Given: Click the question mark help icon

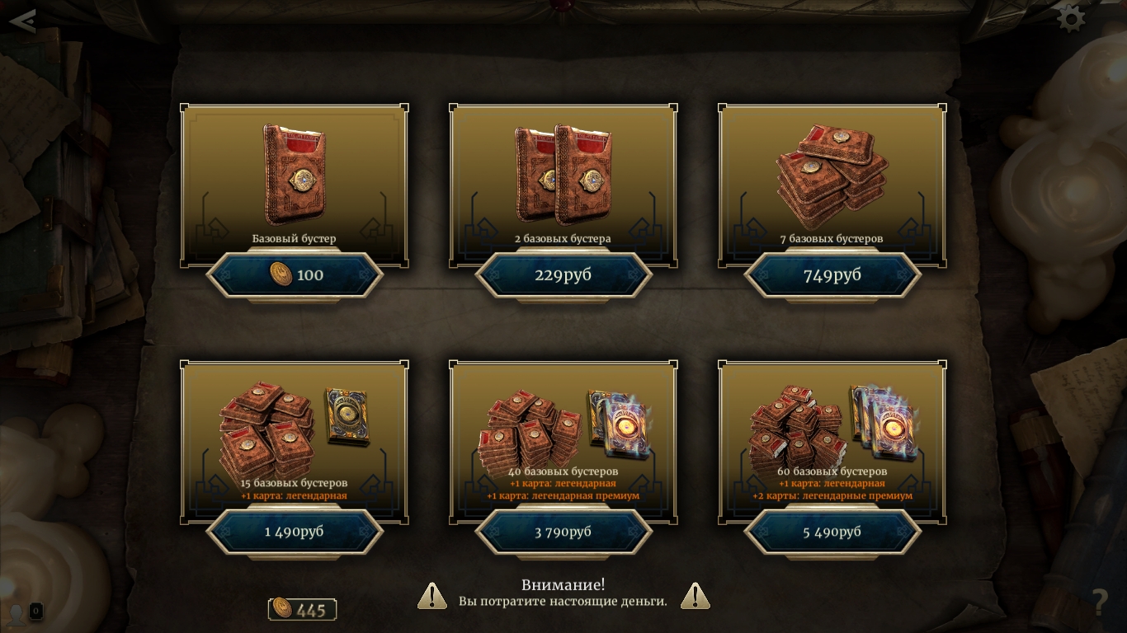Looking at the screenshot, I should (x=1099, y=603).
